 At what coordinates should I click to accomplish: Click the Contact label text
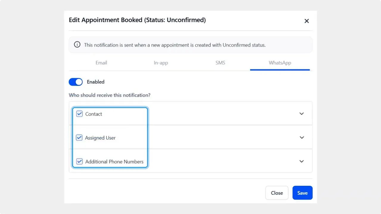pos(93,114)
